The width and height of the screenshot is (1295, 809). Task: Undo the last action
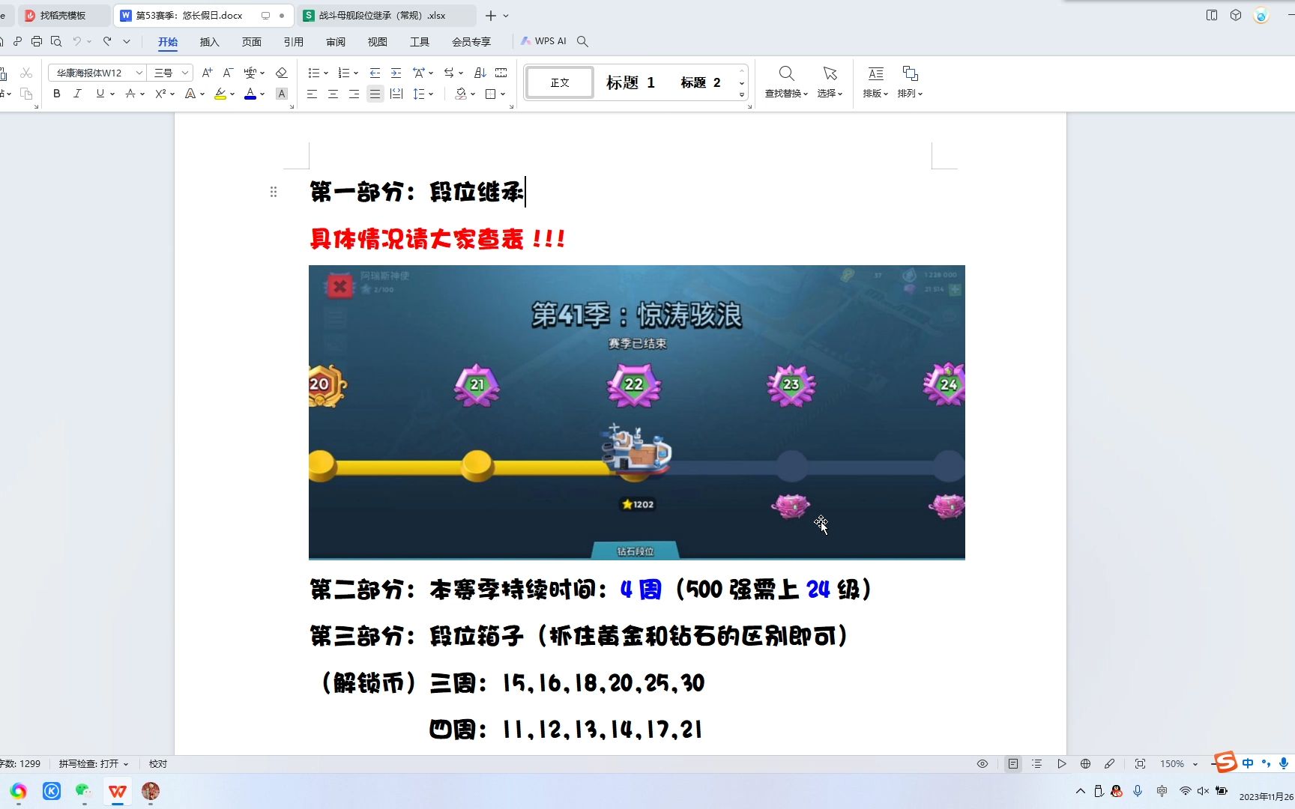76,41
